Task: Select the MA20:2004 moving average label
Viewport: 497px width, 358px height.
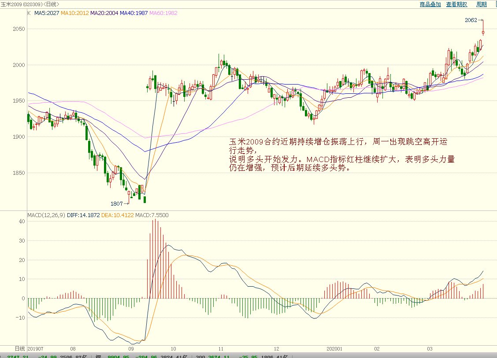Action: pyautogui.click(x=104, y=13)
